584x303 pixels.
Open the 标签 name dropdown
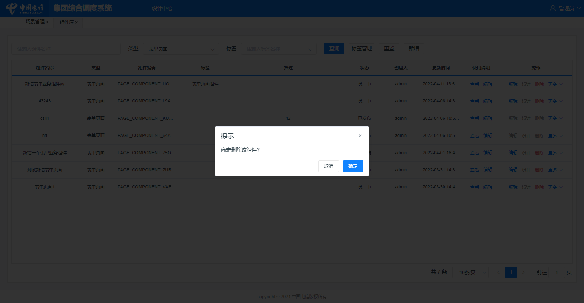(279, 49)
